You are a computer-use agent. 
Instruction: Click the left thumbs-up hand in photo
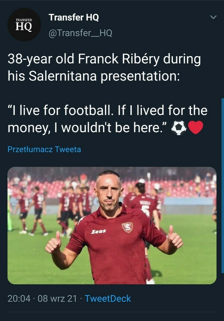[x=53, y=243]
